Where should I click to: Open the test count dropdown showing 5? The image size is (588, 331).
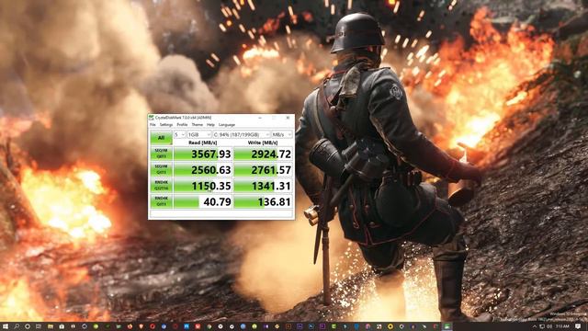pyautogui.click(x=180, y=134)
